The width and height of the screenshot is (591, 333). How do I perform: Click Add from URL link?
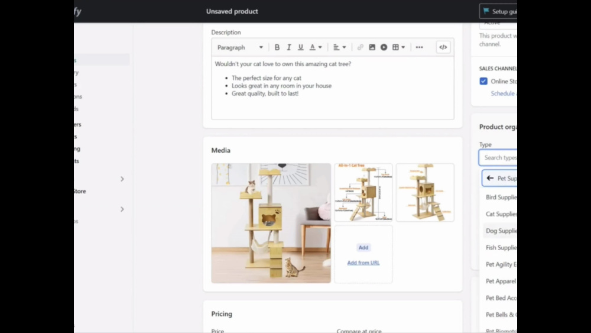[363, 263]
